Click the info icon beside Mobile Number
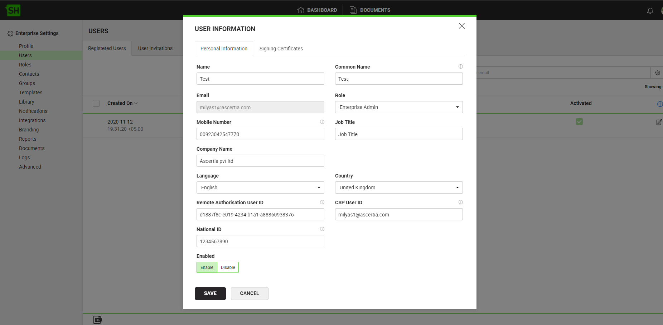 [x=322, y=122]
